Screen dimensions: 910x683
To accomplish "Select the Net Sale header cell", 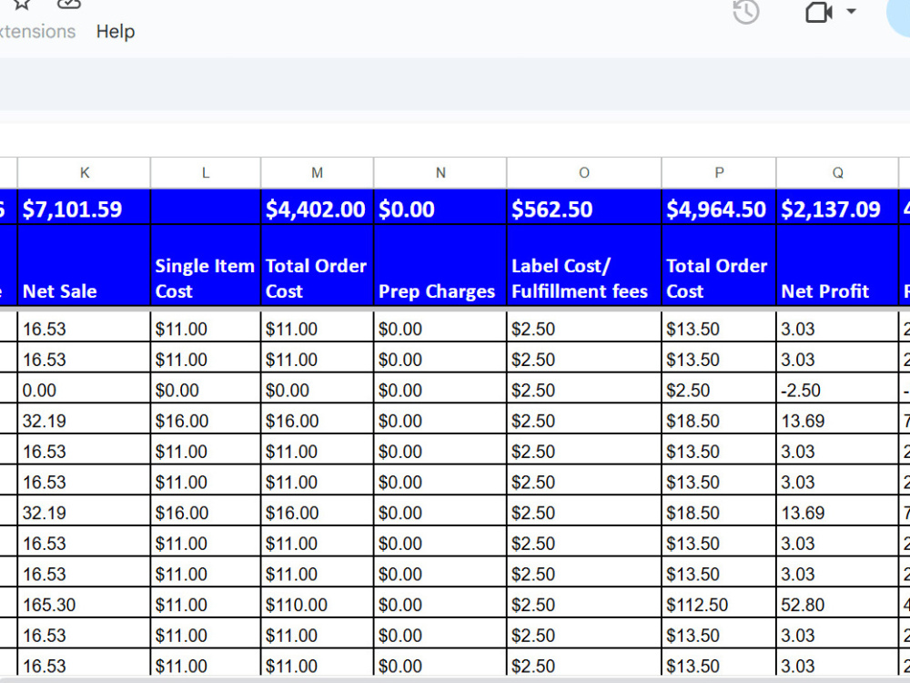I will (x=84, y=265).
